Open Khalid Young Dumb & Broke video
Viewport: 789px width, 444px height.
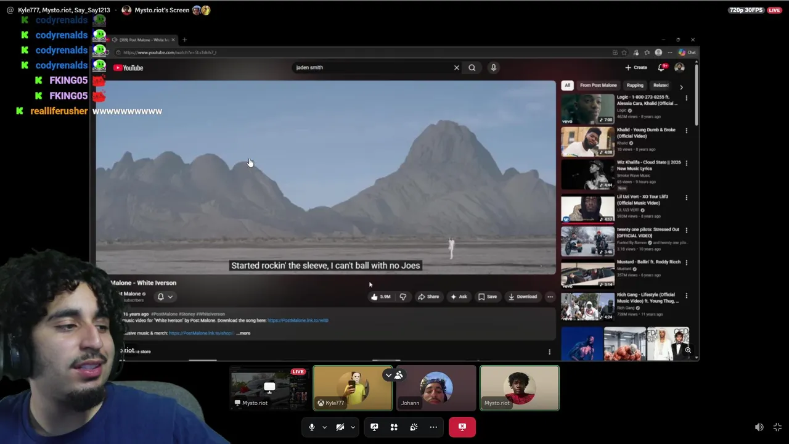click(587, 142)
